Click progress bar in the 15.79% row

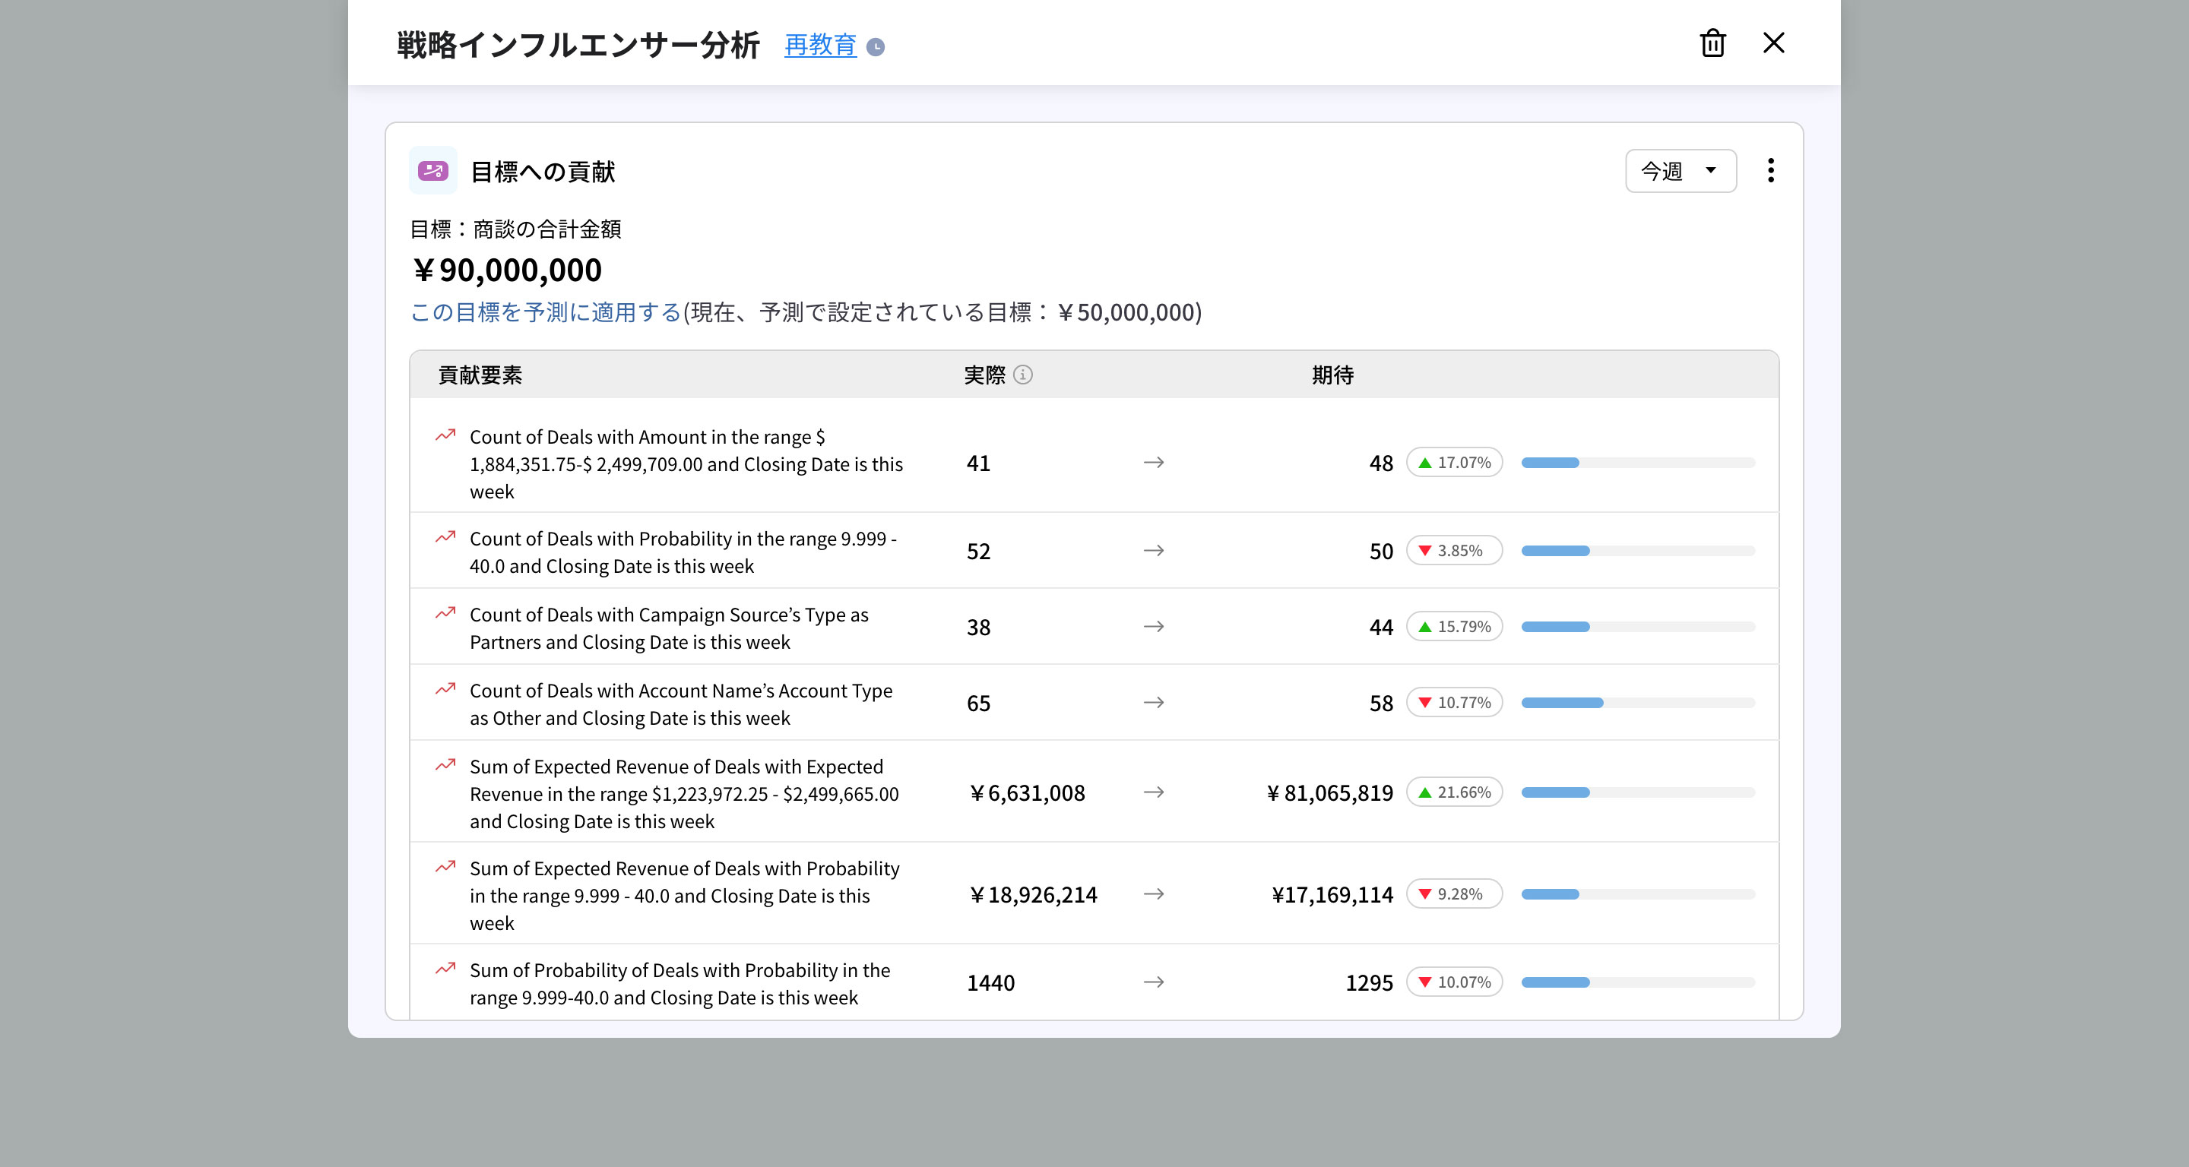tap(1637, 627)
